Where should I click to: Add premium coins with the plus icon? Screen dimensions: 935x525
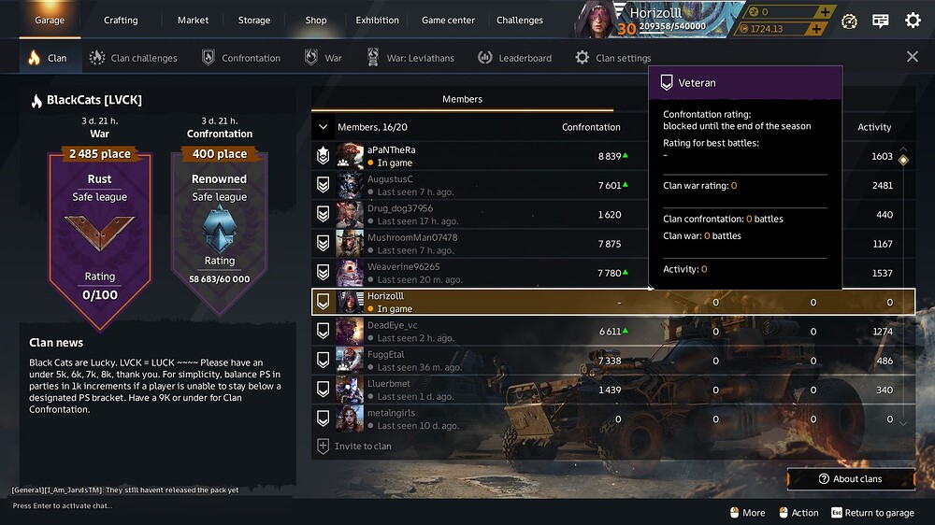pos(825,11)
